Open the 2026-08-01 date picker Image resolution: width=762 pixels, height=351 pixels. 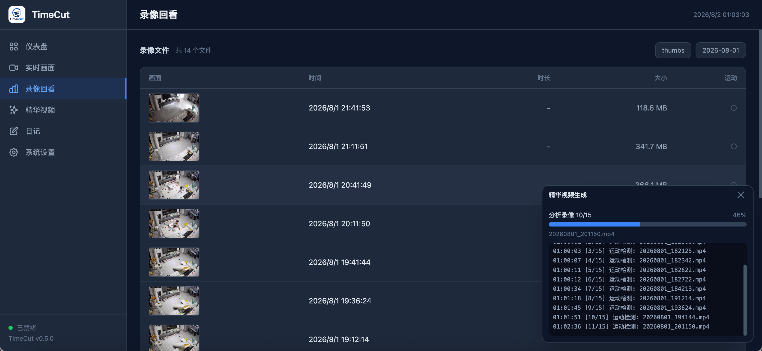click(x=720, y=50)
